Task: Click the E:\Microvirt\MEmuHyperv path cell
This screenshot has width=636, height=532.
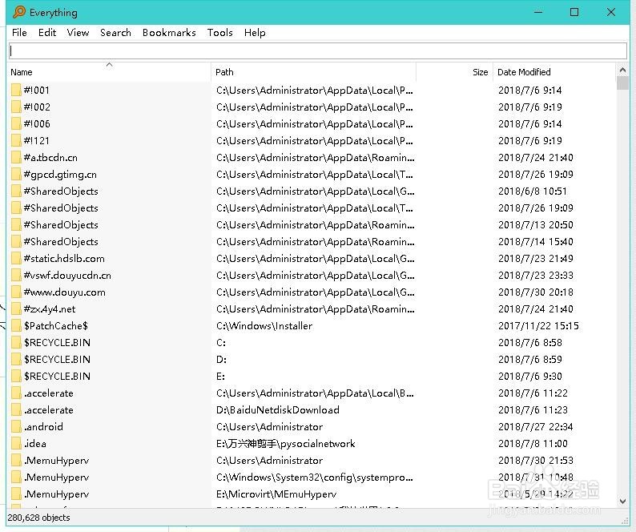Action: (x=276, y=494)
